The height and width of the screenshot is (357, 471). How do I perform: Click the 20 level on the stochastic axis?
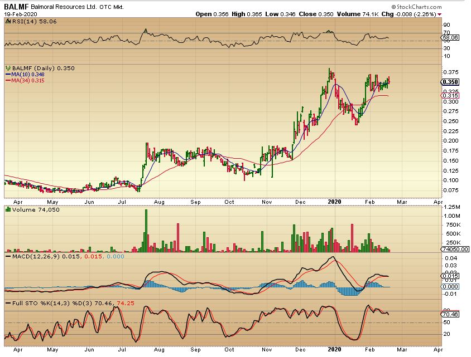(446, 334)
